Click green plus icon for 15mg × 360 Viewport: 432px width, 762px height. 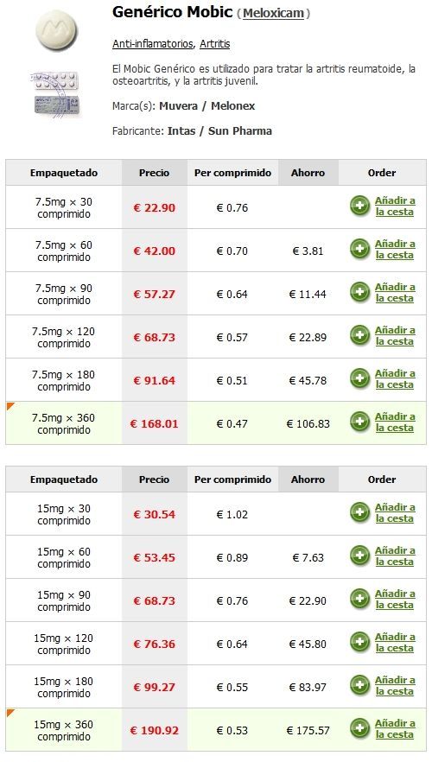pyautogui.click(x=359, y=729)
